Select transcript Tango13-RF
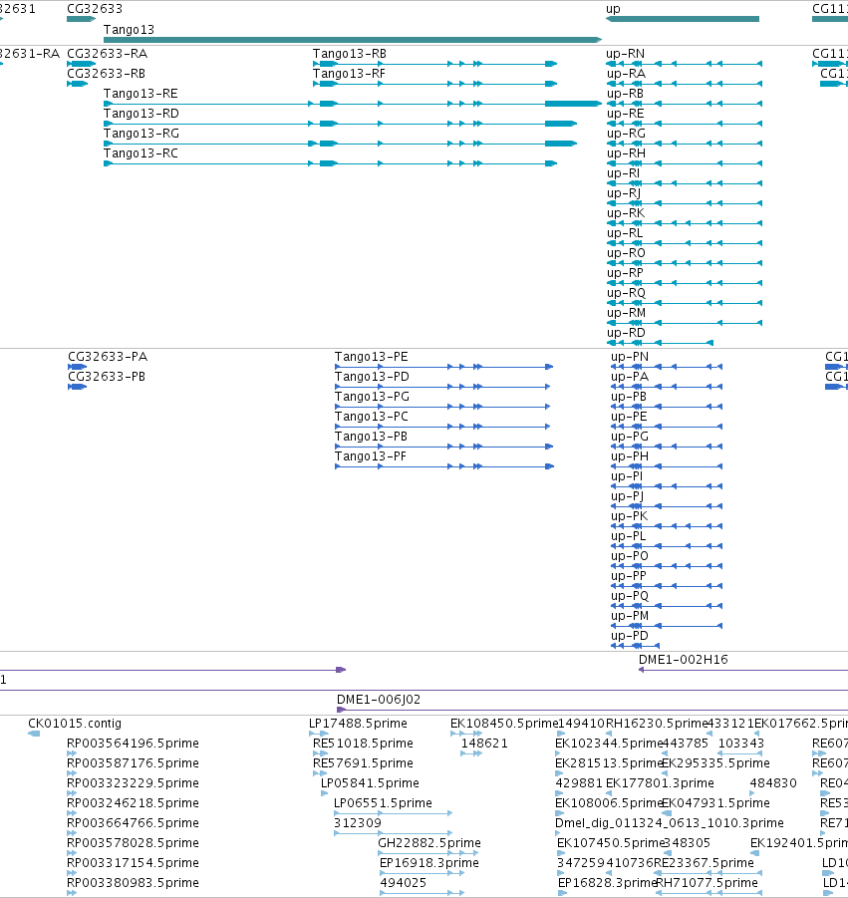 point(349,74)
